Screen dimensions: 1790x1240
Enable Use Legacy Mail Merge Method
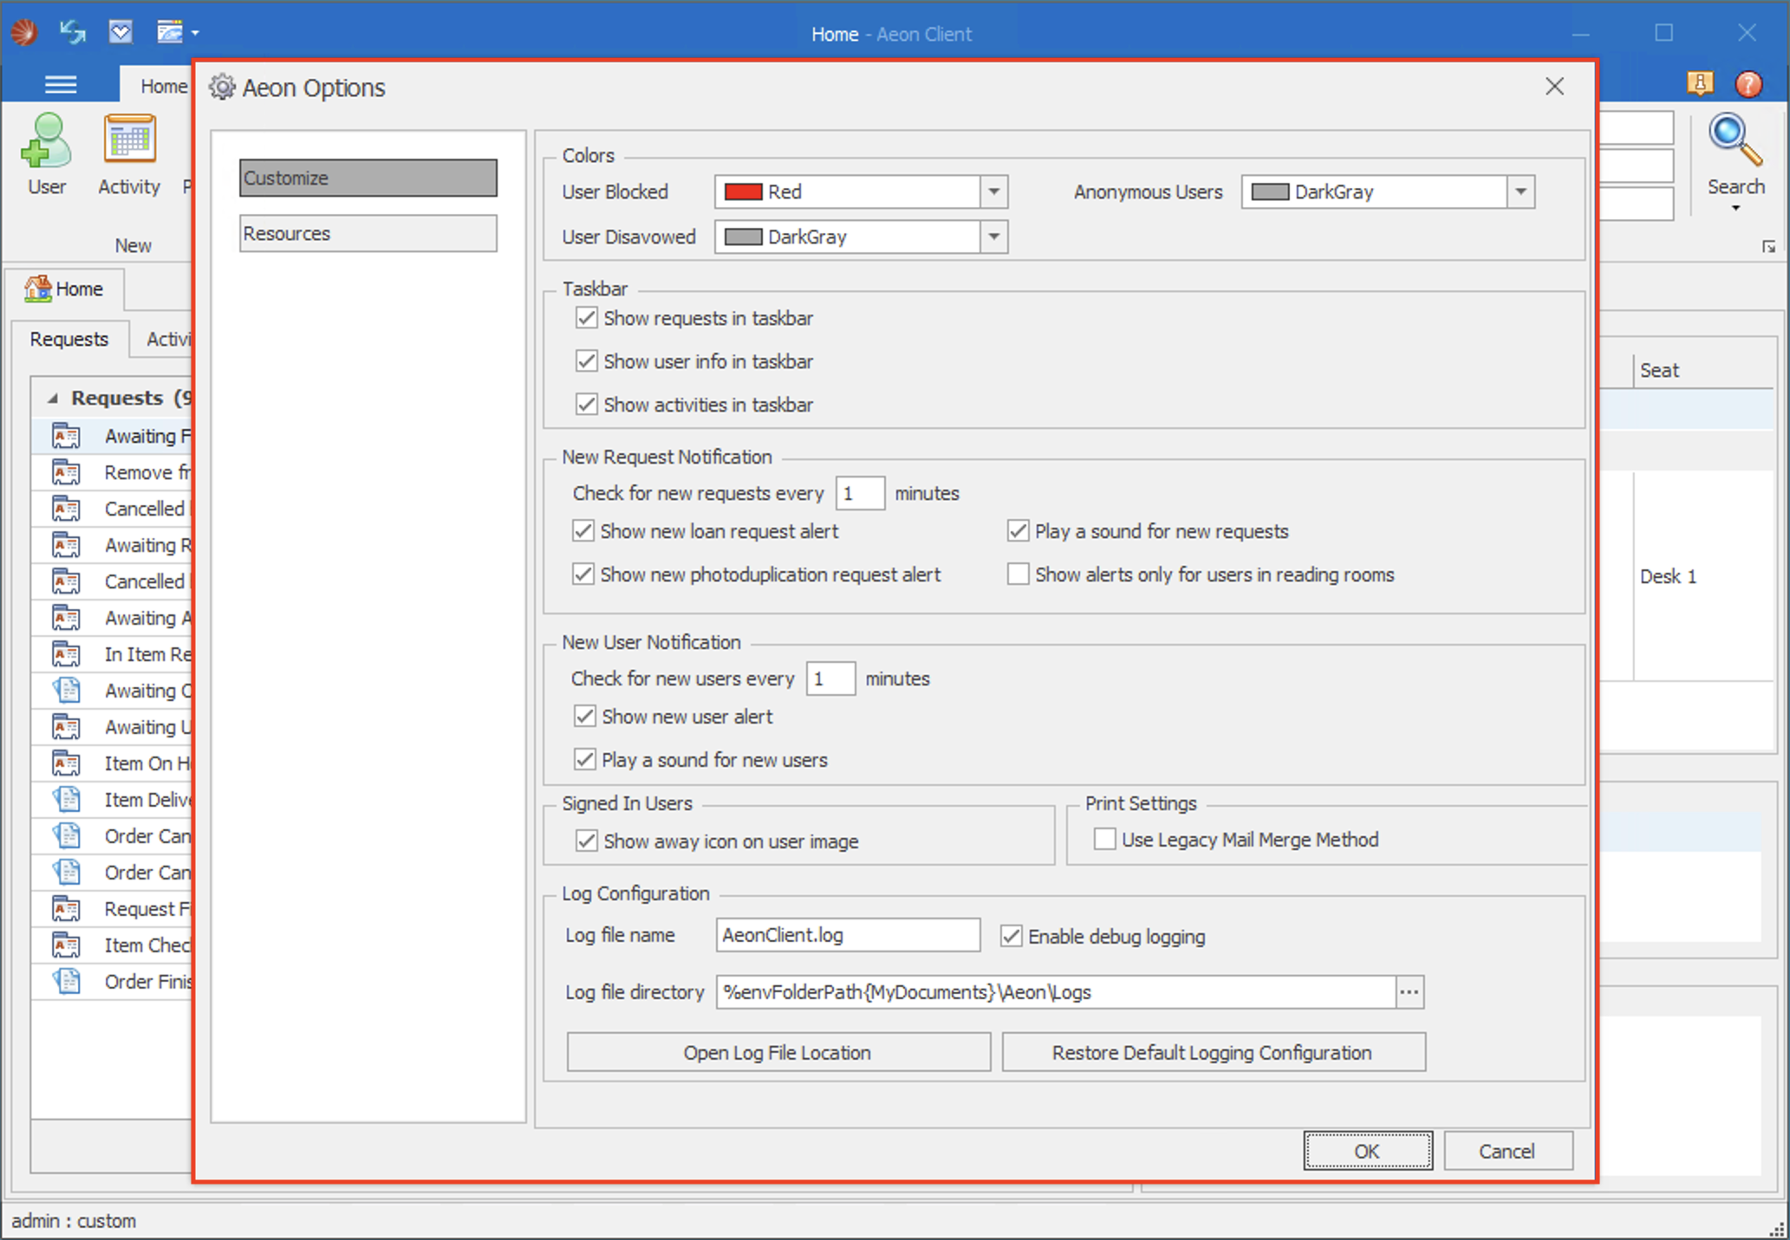[1104, 839]
